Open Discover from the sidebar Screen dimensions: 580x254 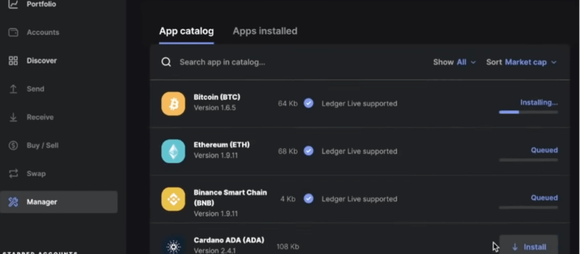[x=41, y=61]
